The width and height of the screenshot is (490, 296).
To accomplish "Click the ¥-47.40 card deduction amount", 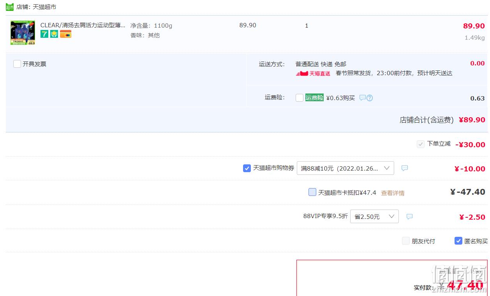I will 467,192.
